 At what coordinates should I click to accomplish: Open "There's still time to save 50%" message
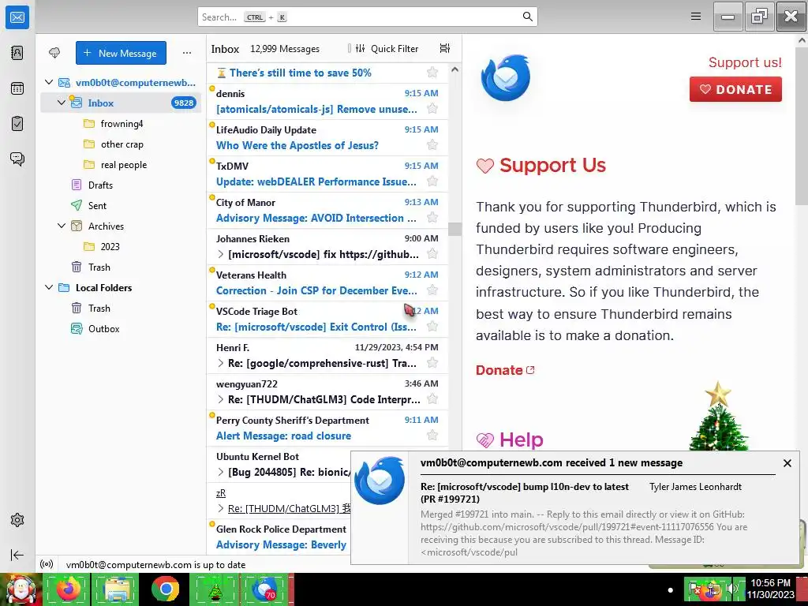click(327, 73)
